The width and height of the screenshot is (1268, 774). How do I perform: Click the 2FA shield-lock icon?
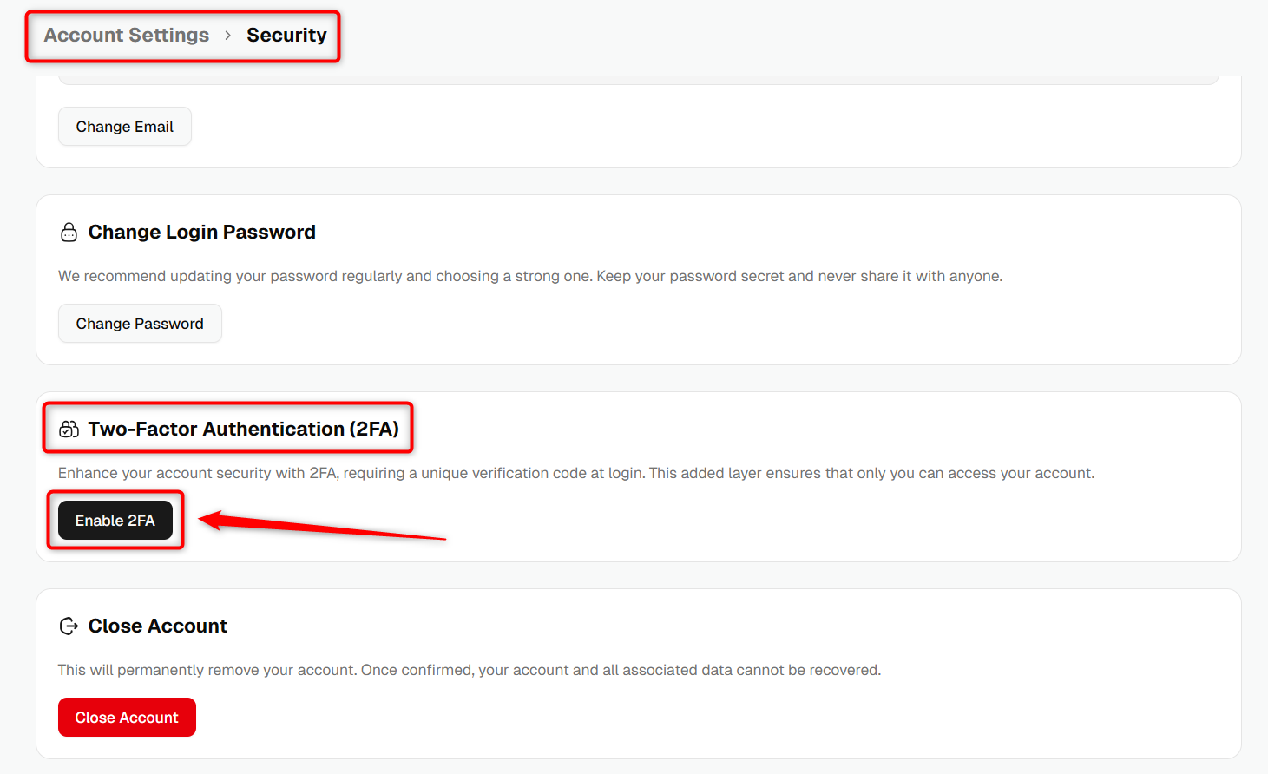(69, 430)
